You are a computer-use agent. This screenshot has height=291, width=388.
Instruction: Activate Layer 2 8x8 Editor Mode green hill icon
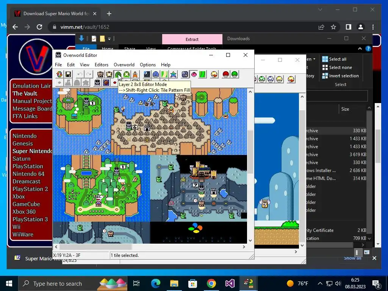click(x=118, y=74)
